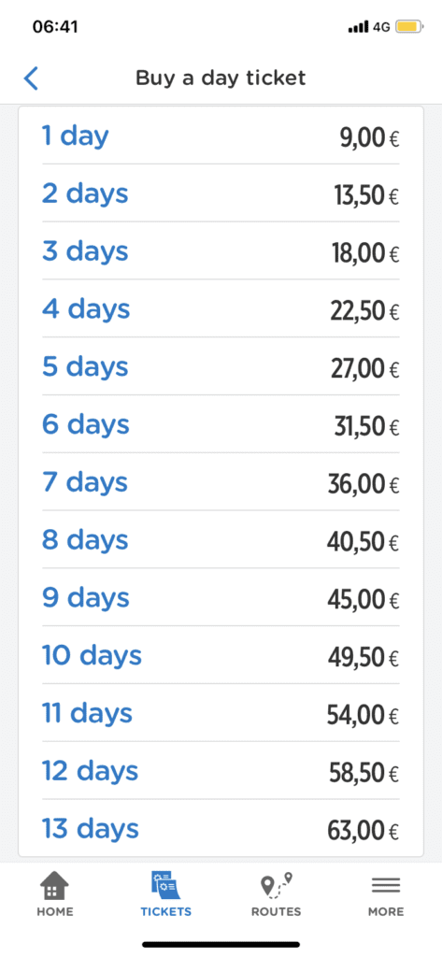Choose the 4 days ticket
Viewport: 442px width, 957px height.
click(x=221, y=308)
